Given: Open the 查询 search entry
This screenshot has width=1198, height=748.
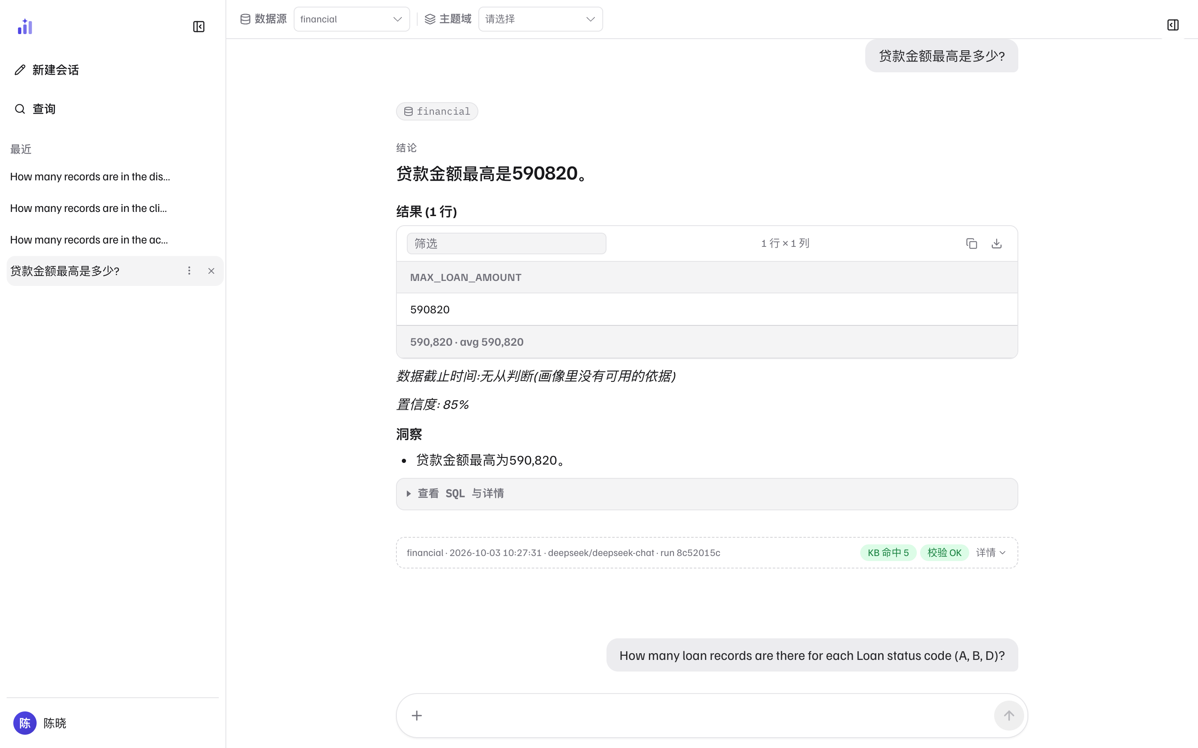Looking at the screenshot, I should coord(35,109).
